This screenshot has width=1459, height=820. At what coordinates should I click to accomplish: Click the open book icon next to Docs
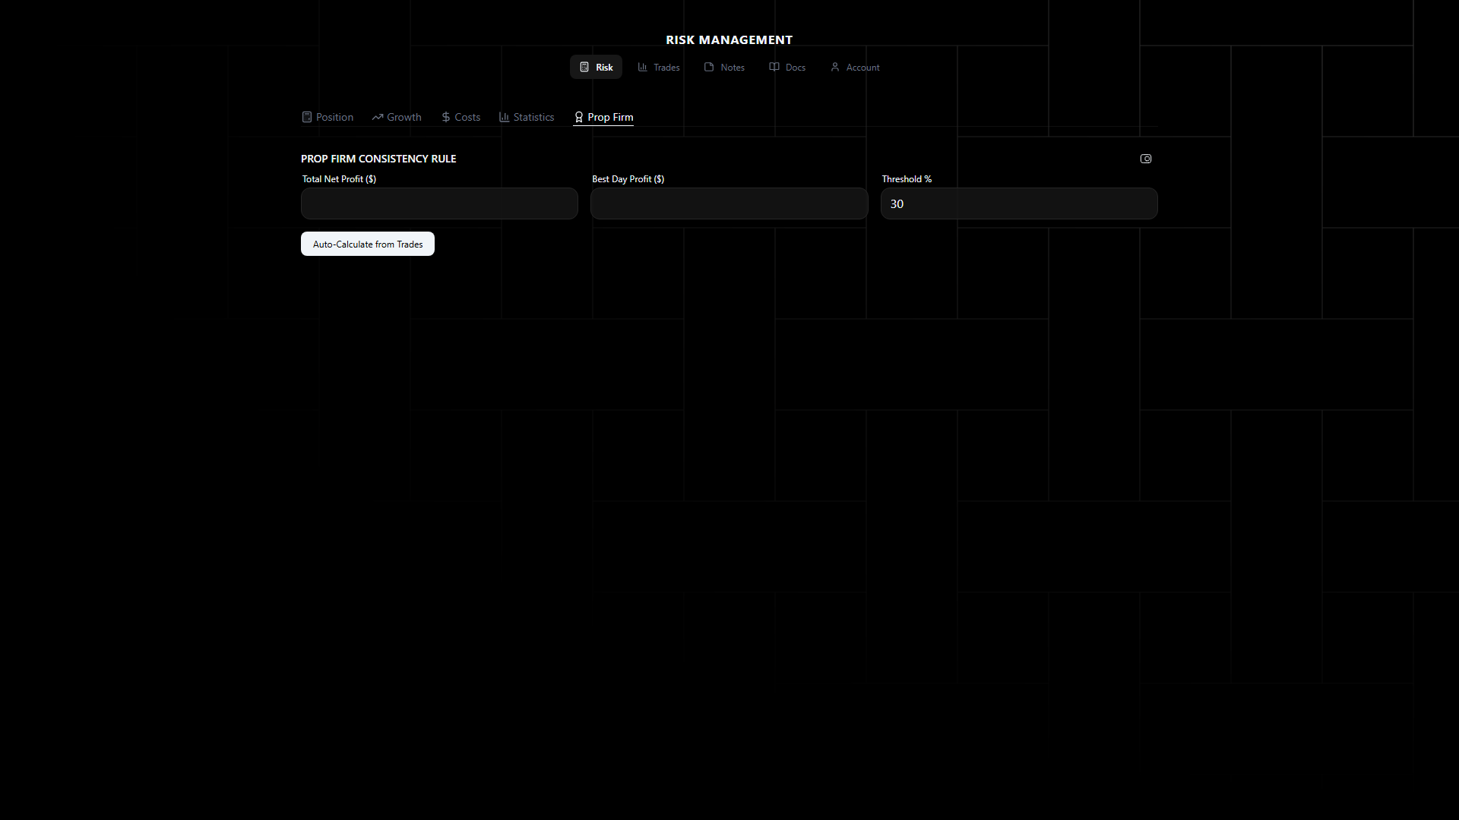[x=774, y=67]
